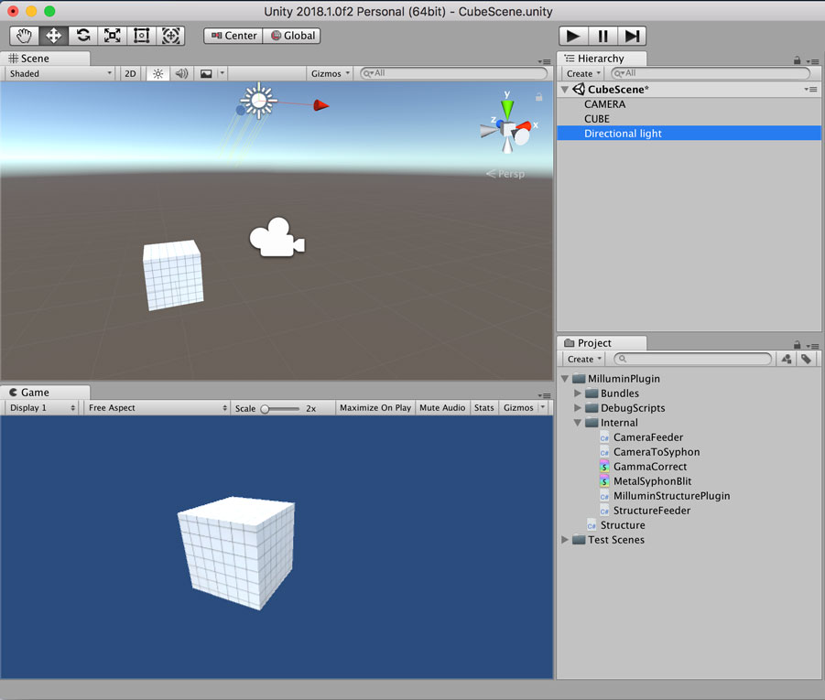Viewport: 825px width, 700px height.
Task: Click the Game view Scale slider
Action: click(280, 409)
